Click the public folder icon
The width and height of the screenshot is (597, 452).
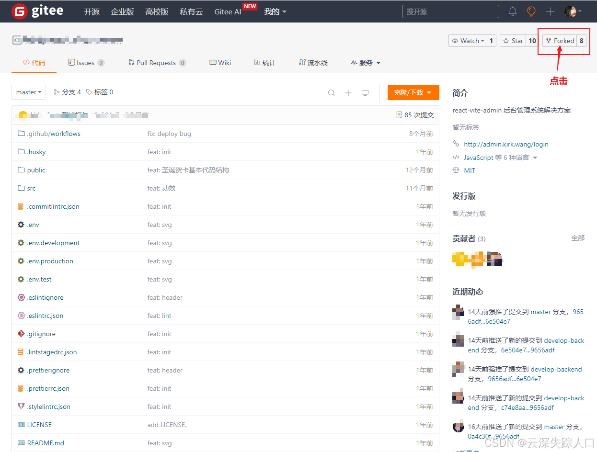21,170
